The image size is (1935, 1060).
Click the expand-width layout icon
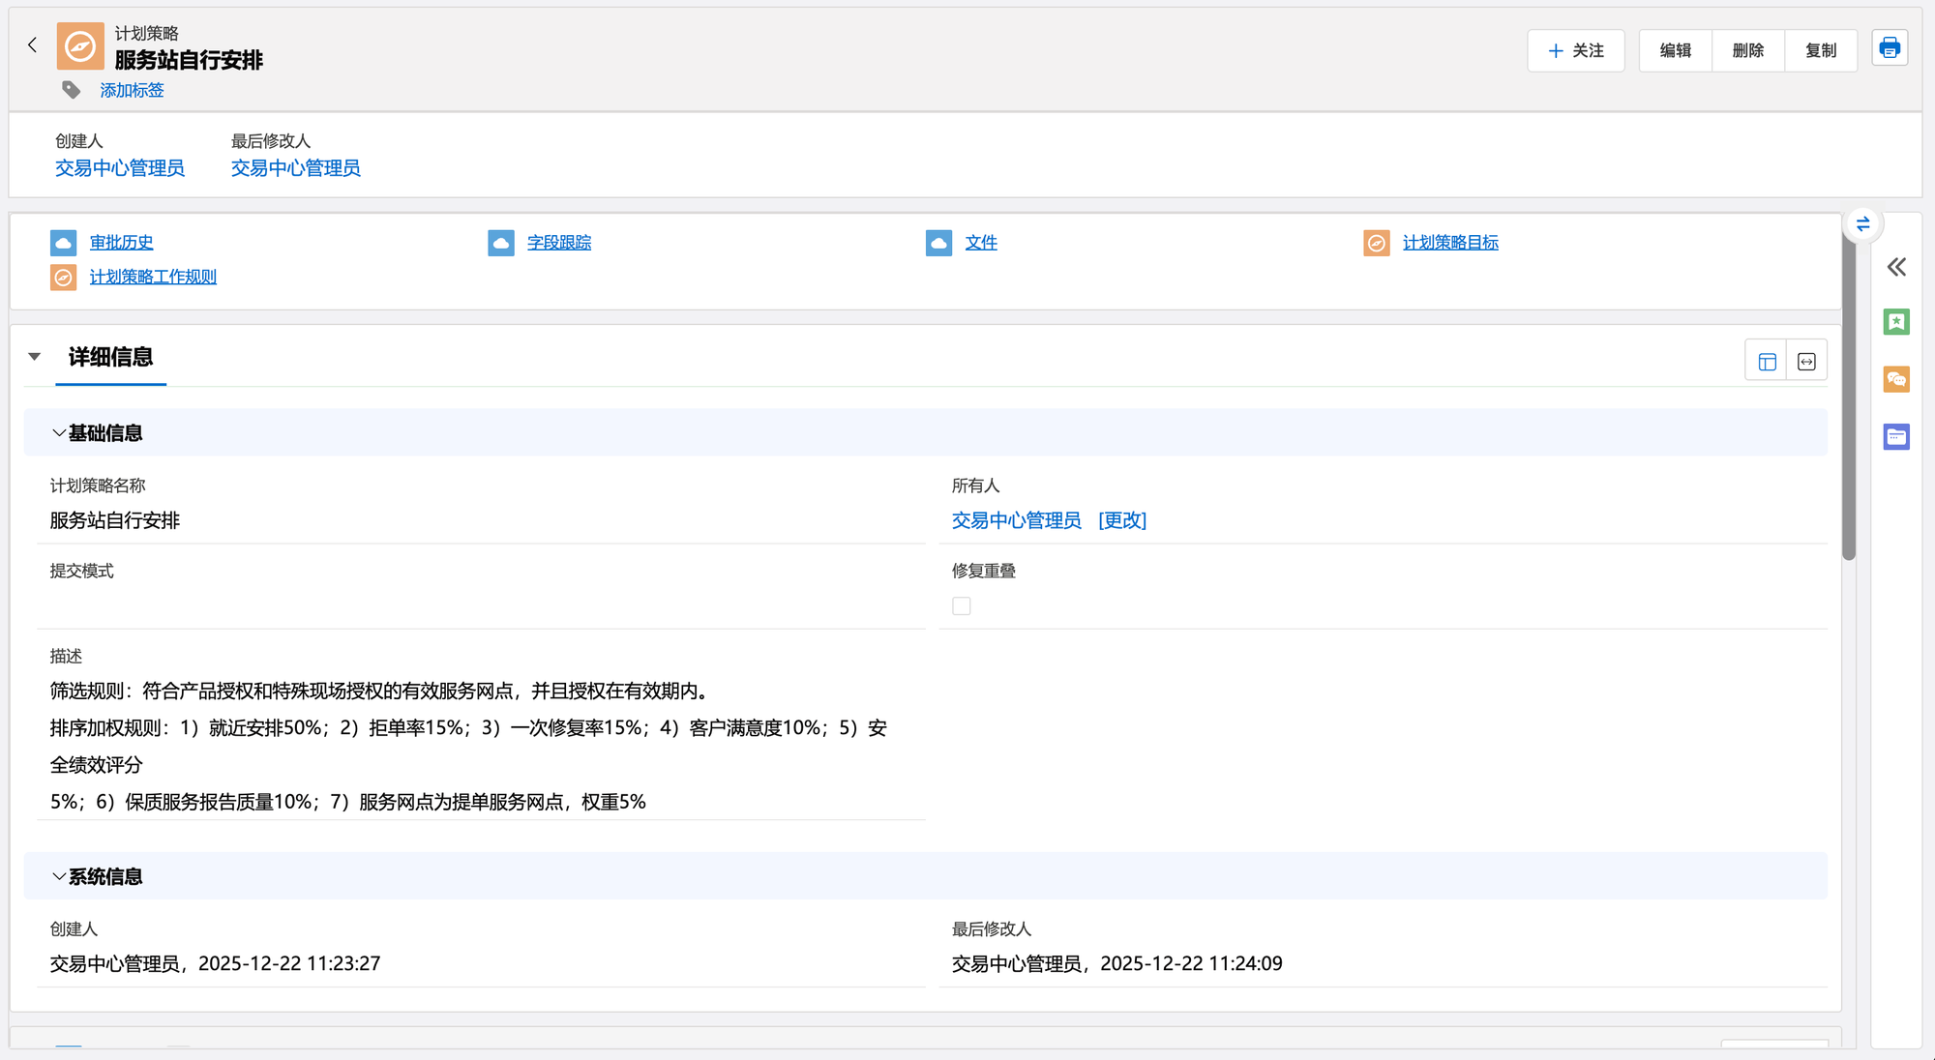[x=1806, y=362]
